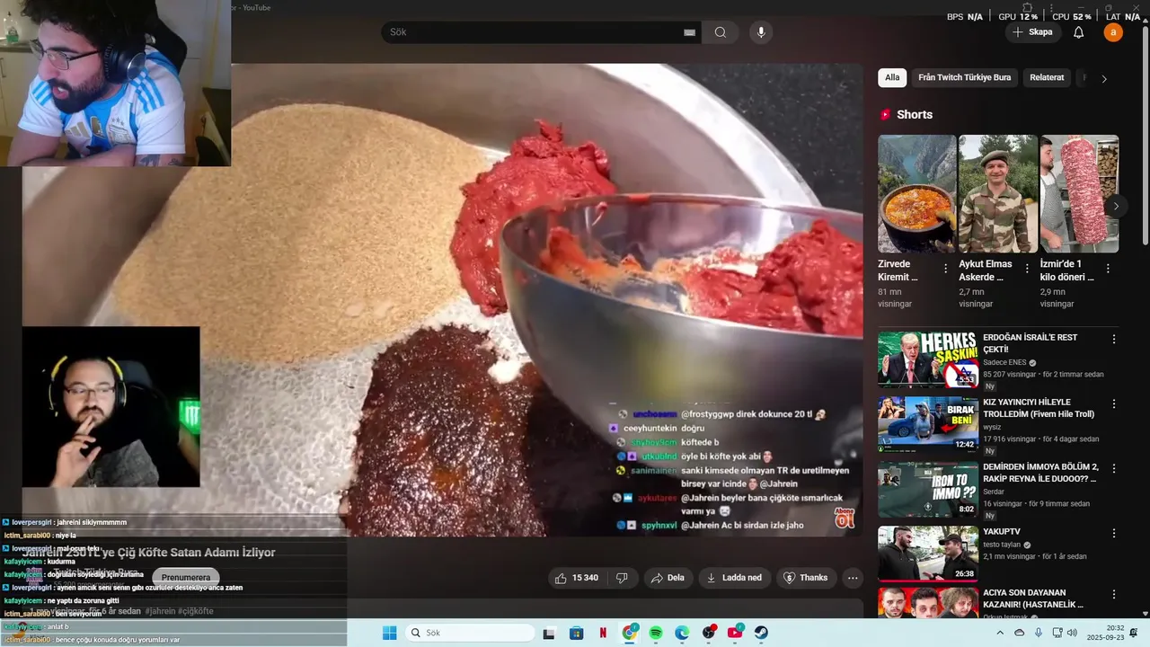Image resolution: width=1150 pixels, height=647 pixels.
Task: Open options menu for İzmir'de döneri short
Action: [1108, 269]
